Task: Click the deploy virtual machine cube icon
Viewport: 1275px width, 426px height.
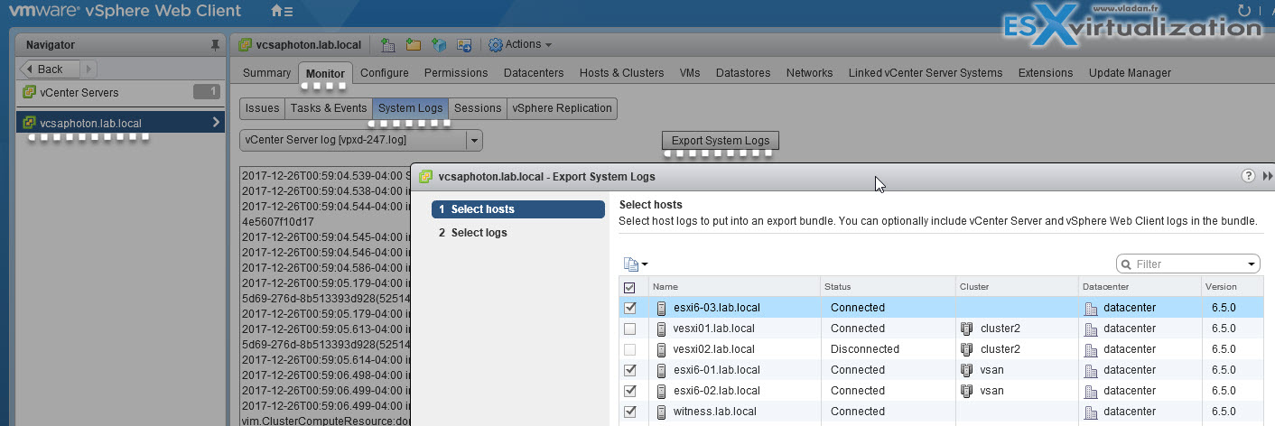Action: (439, 44)
